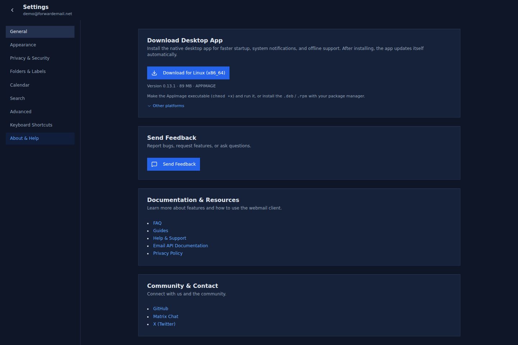Open the Appearance settings section
The height and width of the screenshot is (345, 518).
click(x=40, y=45)
